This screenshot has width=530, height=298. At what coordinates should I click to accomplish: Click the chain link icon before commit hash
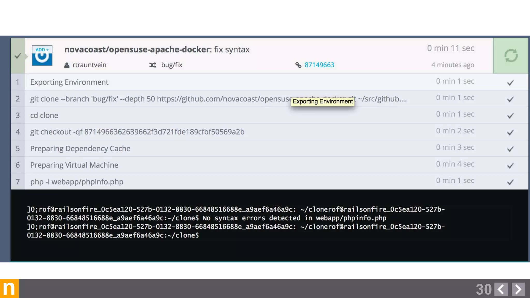298,65
